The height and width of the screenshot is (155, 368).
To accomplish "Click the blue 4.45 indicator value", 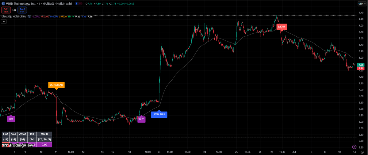I will pos(84,17).
